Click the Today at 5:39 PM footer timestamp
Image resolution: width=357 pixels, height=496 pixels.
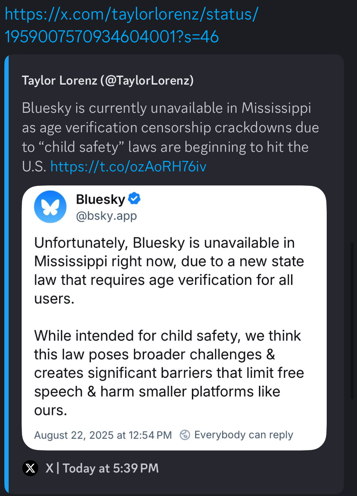click(x=111, y=468)
